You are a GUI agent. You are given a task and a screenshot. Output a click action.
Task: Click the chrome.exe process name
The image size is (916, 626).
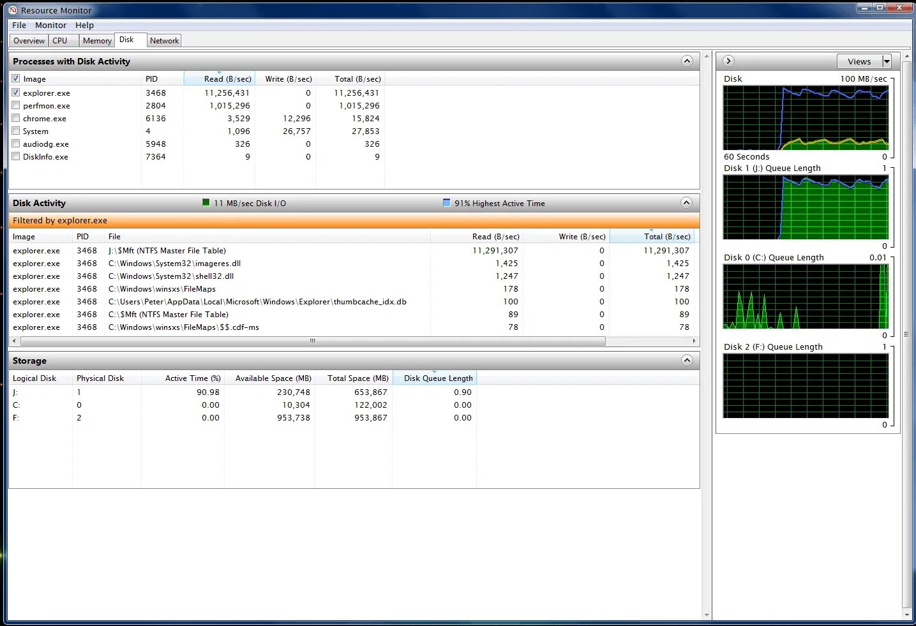(45, 118)
